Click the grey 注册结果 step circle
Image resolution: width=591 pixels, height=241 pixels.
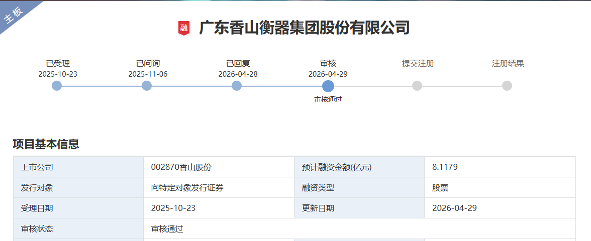[507, 86]
